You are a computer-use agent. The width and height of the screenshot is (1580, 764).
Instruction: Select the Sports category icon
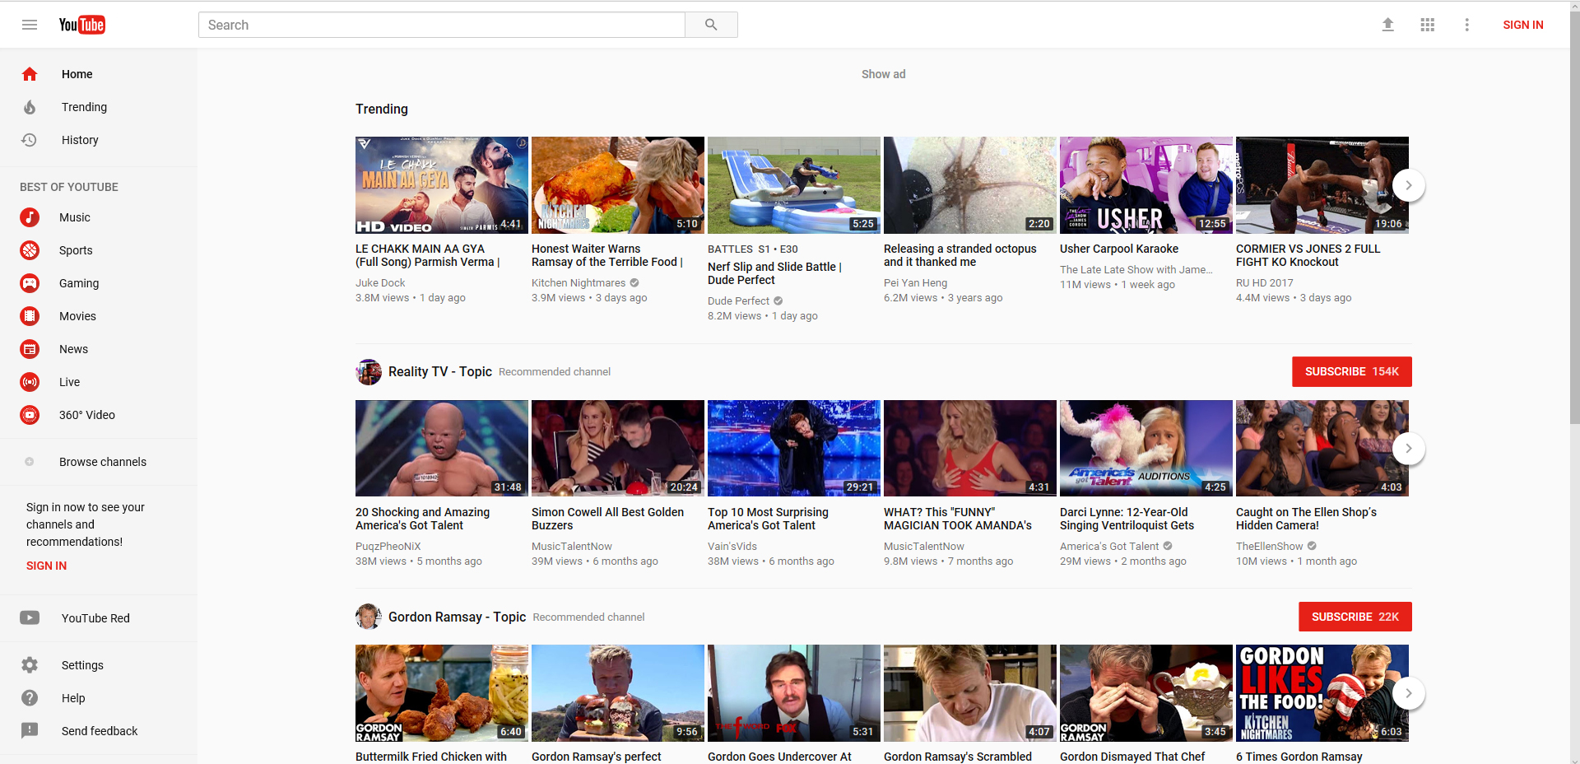[30, 250]
